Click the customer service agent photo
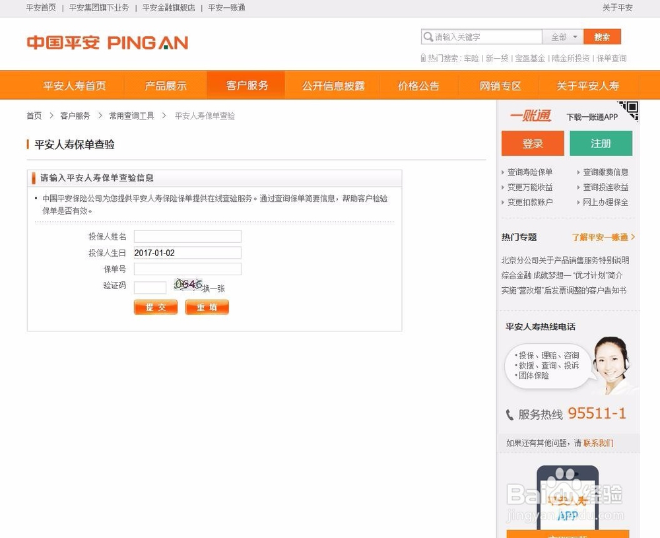Viewport: 660px width, 538px height. pyautogui.click(x=613, y=366)
